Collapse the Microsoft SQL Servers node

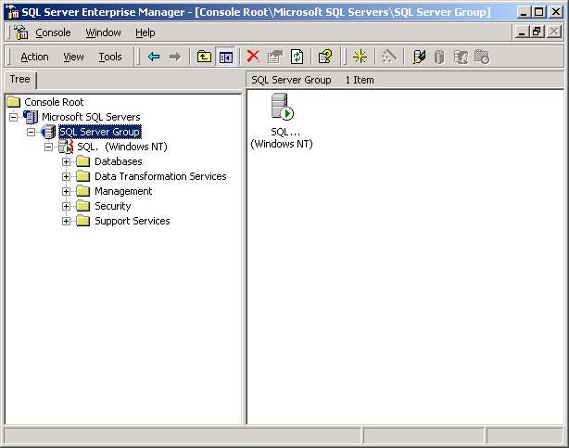tap(14, 117)
